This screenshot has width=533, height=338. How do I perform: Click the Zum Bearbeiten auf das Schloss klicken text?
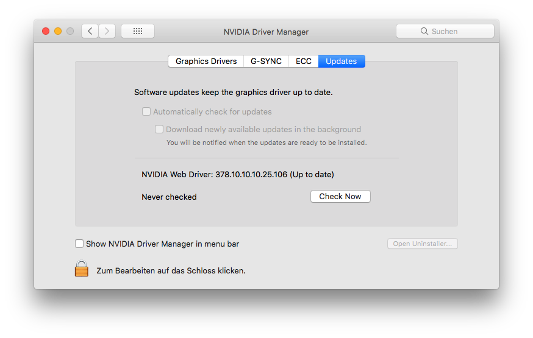tap(171, 271)
